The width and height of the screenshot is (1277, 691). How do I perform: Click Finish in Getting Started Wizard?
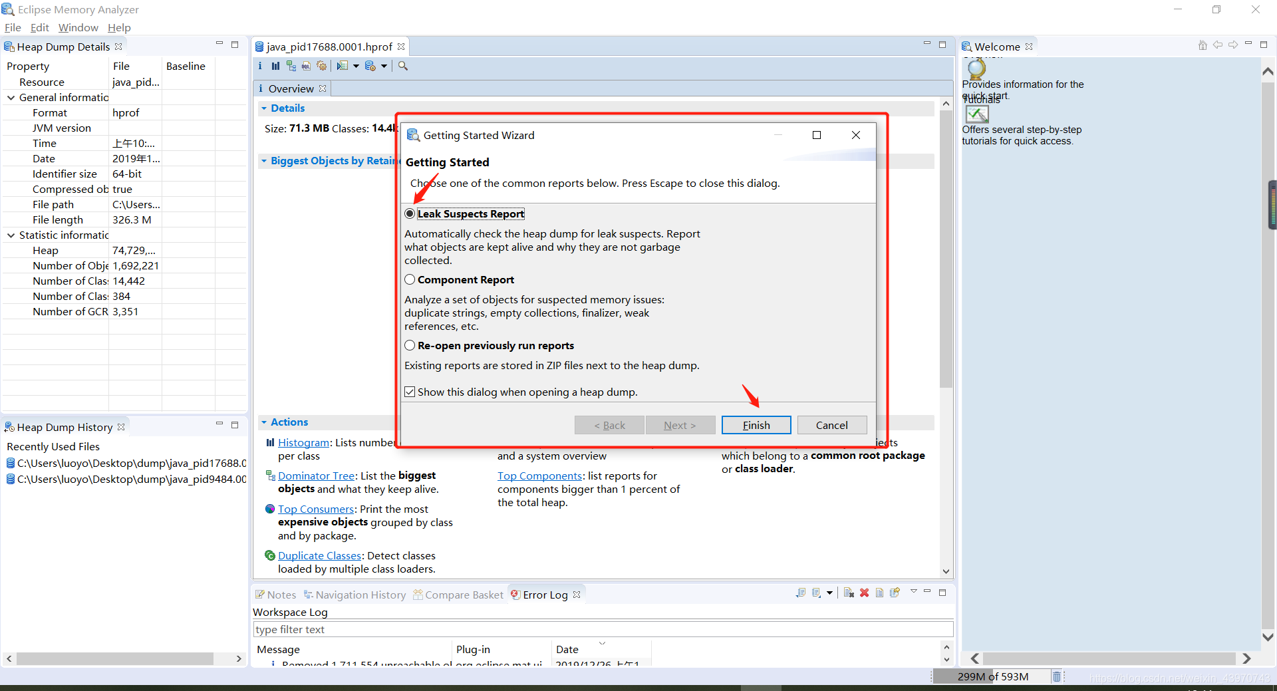(756, 425)
